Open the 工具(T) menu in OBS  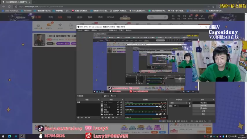click(x=121, y=30)
